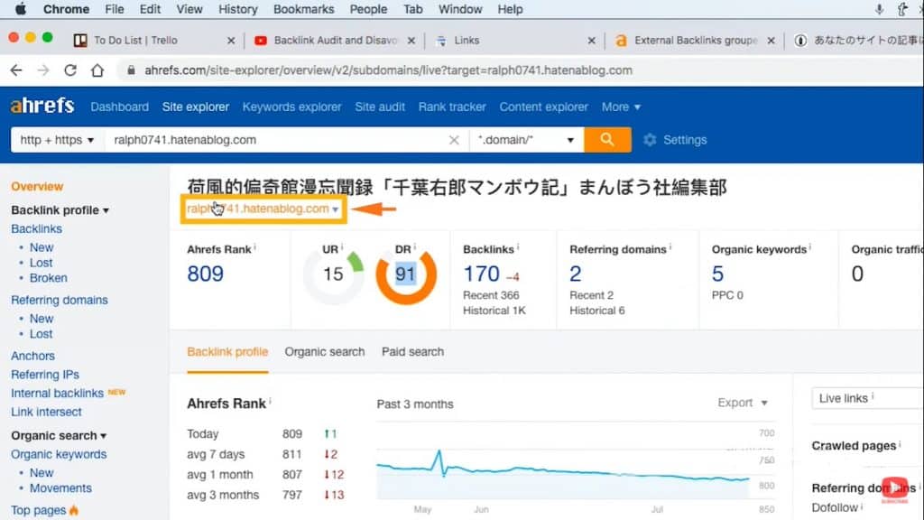The width and height of the screenshot is (924, 520).
Task: Open Movements under Organic keywords
Action: click(x=60, y=488)
